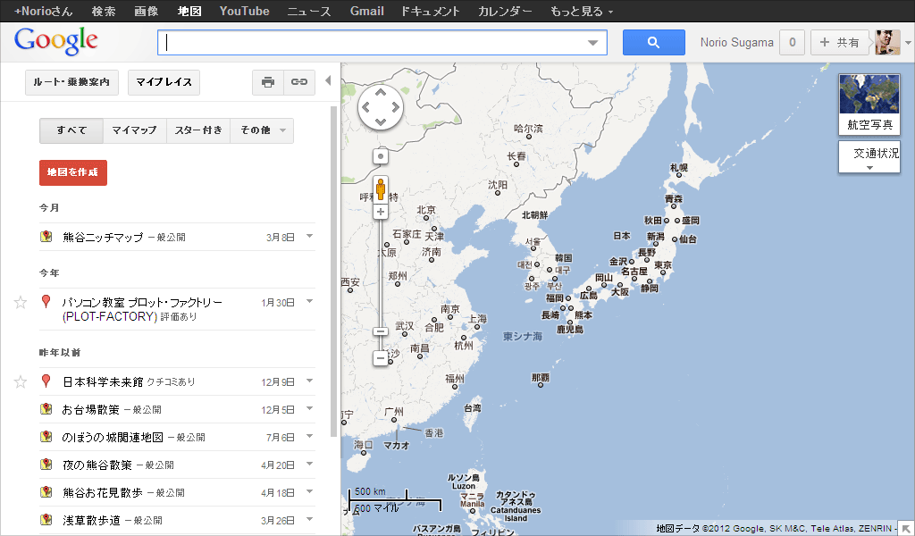Screen dimensions: 915x536
Task: Open account menu arrow beside profile photo
Action: [908, 43]
